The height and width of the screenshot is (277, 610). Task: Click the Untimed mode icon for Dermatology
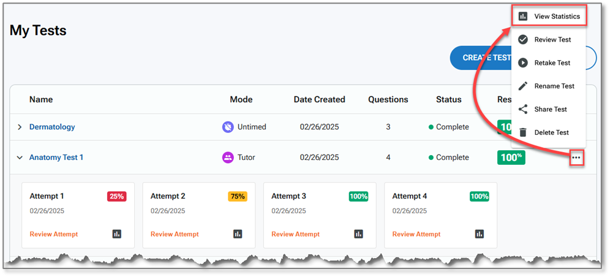pos(228,127)
